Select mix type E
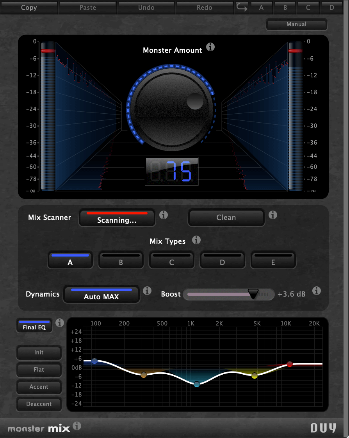This screenshot has height=438, width=349. pos(273,260)
